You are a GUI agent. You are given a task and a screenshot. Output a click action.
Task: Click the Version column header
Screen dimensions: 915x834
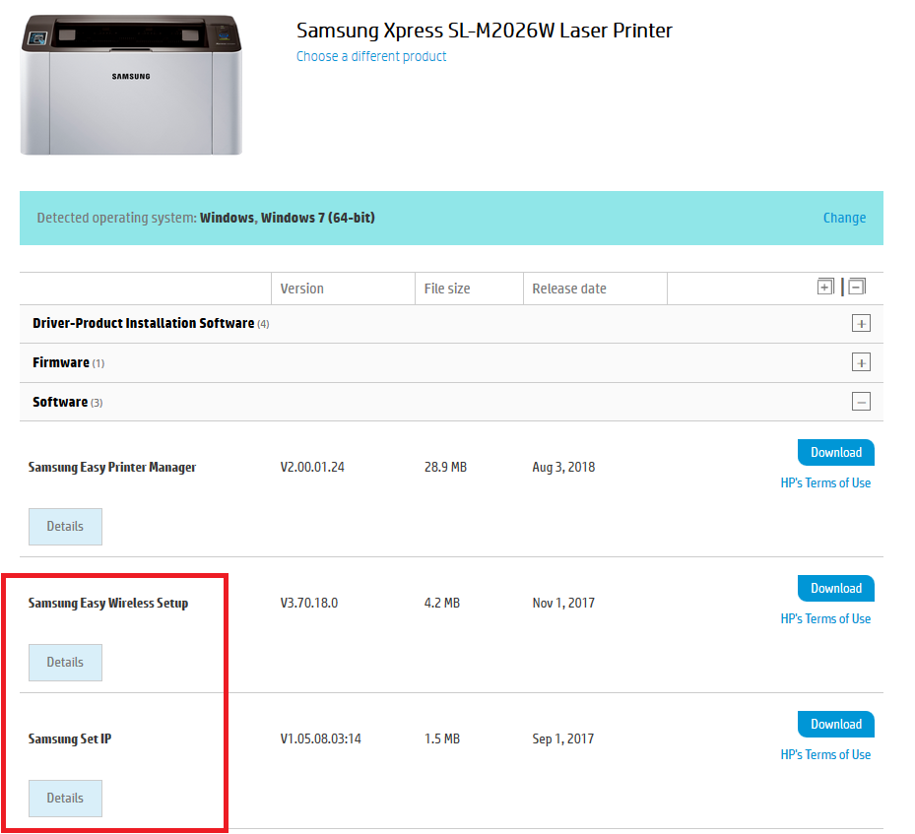click(301, 289)
